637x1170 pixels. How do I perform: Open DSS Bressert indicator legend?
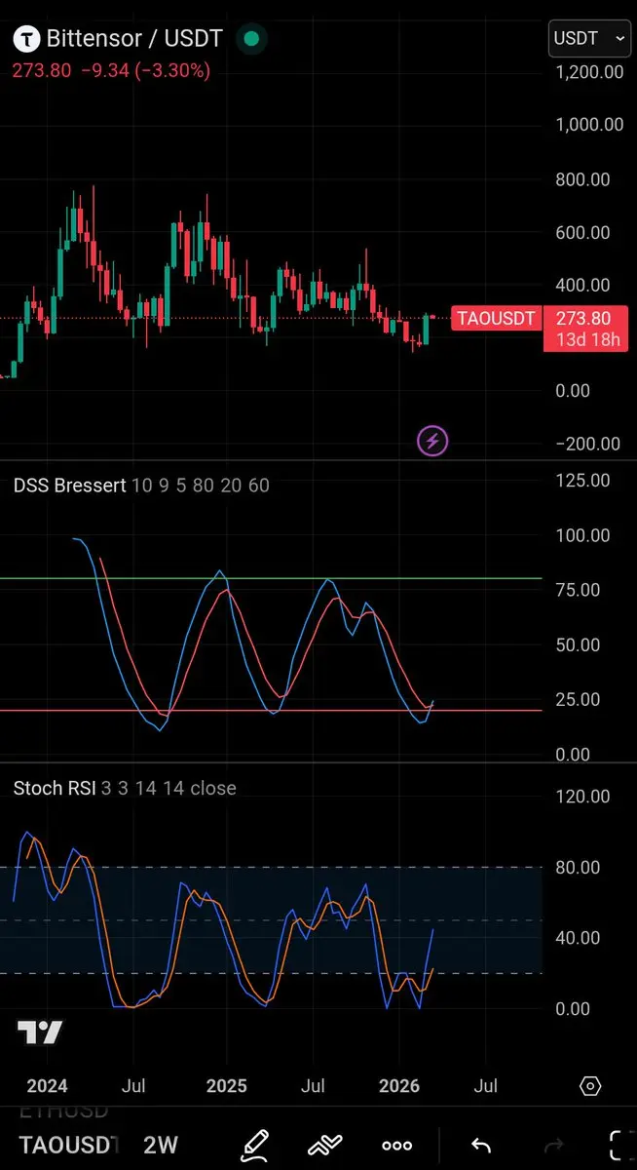click(x=141, y=485)
